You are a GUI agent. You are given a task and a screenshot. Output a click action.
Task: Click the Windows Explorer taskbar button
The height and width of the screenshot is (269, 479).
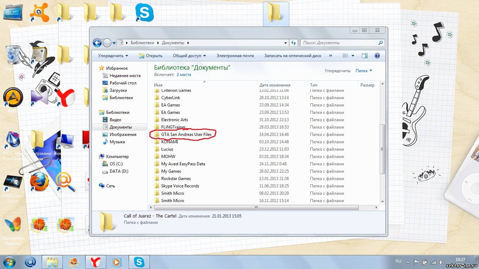(x=52, y=262)
